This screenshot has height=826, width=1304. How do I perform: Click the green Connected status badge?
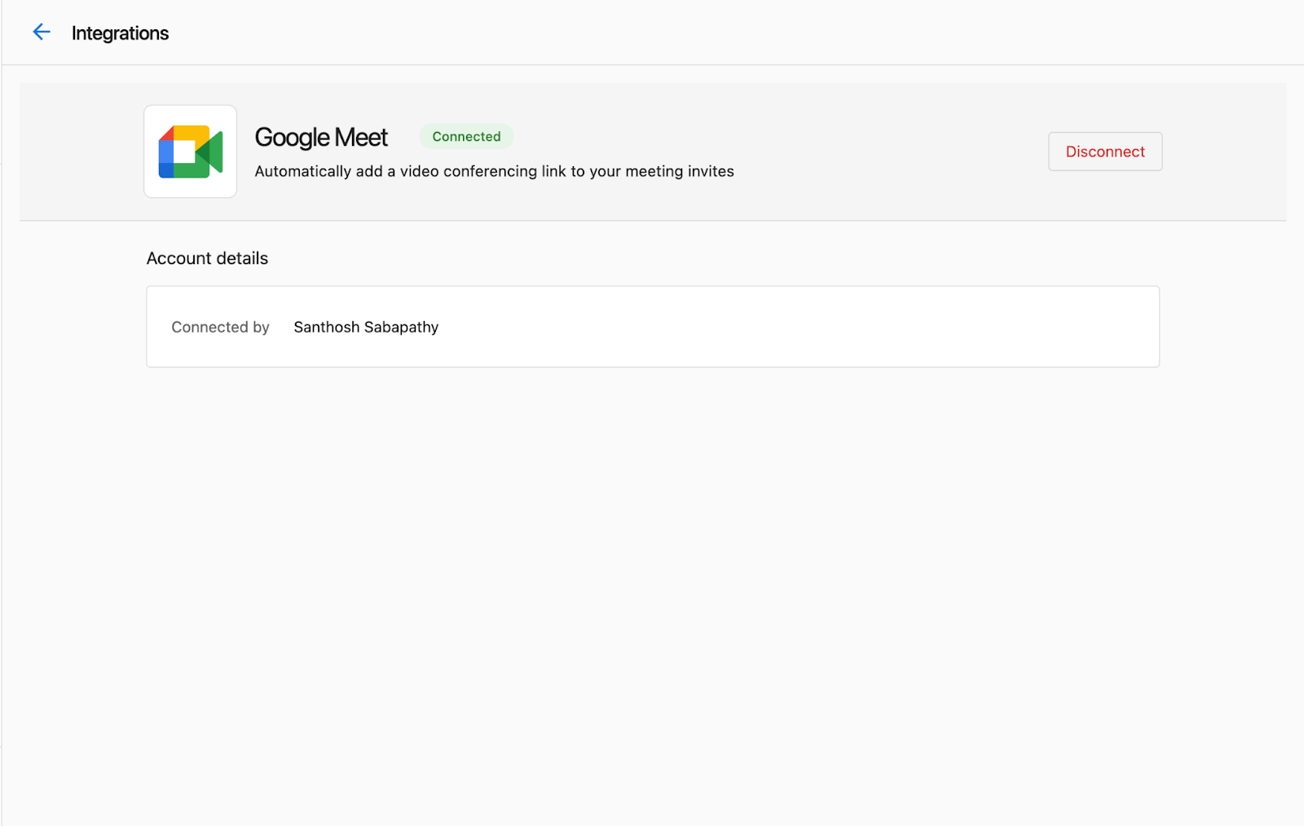[466, 137]
